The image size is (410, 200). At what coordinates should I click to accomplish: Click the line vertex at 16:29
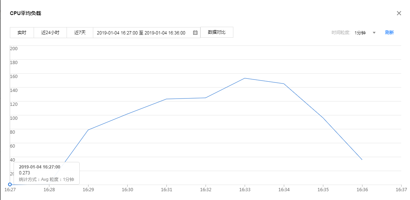tap(88, 130)
